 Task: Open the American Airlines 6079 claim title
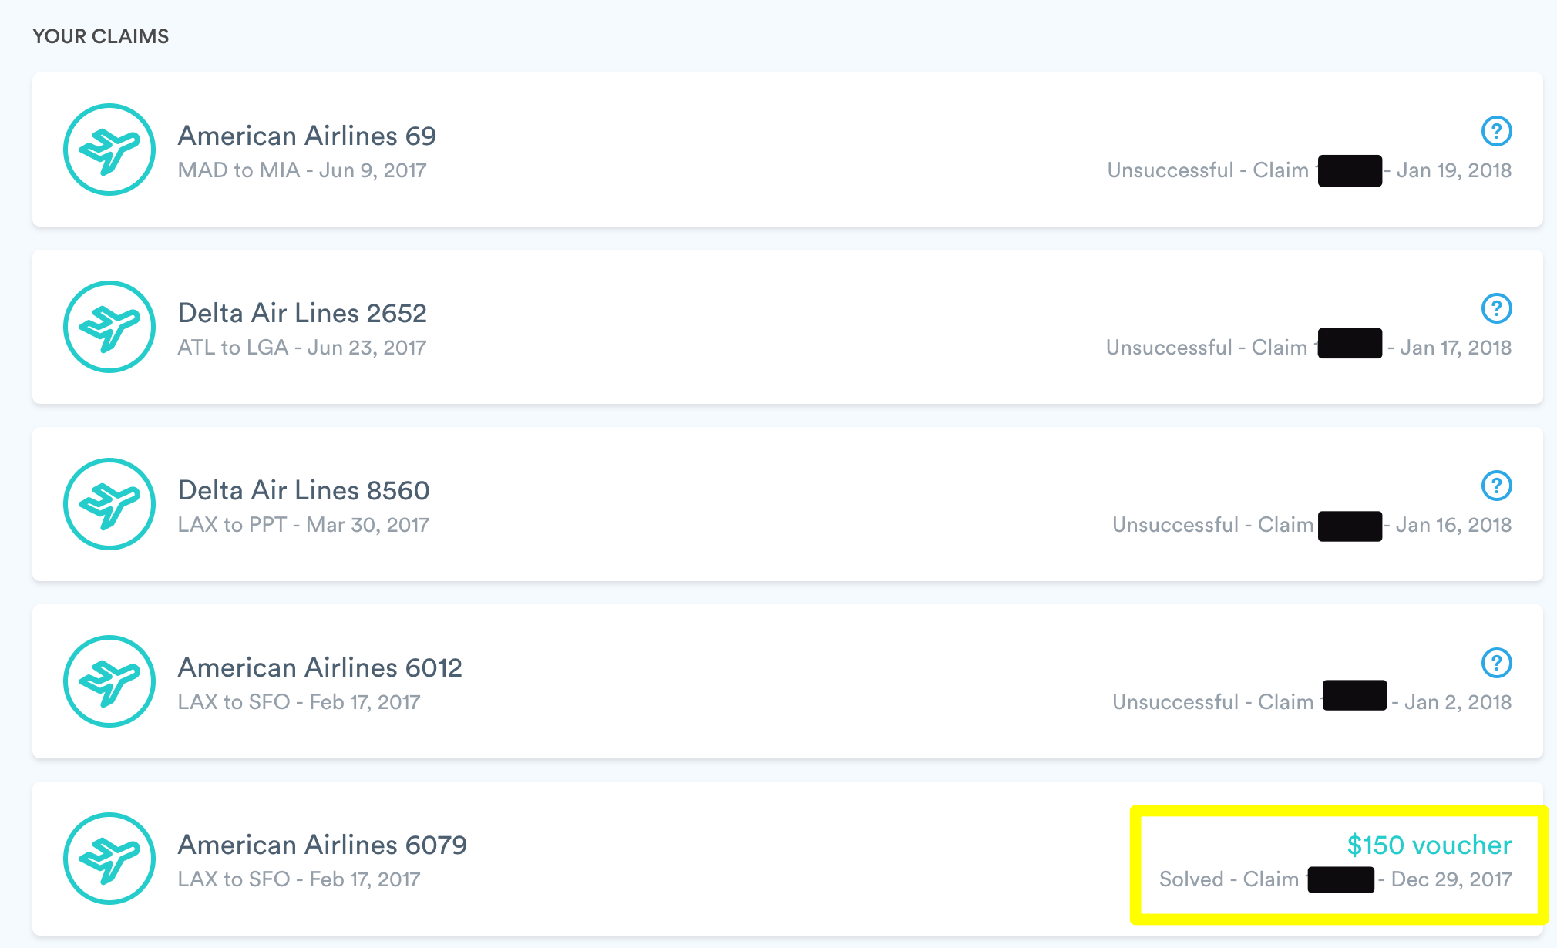pos(322,845)
